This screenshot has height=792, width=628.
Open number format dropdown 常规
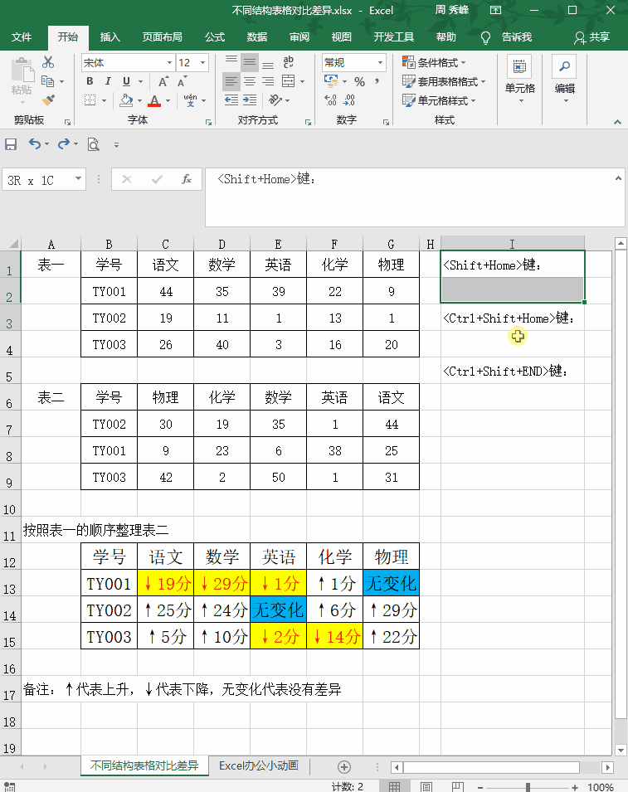380,63
